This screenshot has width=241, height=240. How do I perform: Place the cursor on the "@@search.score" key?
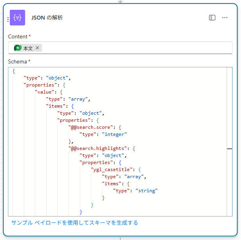91,127
